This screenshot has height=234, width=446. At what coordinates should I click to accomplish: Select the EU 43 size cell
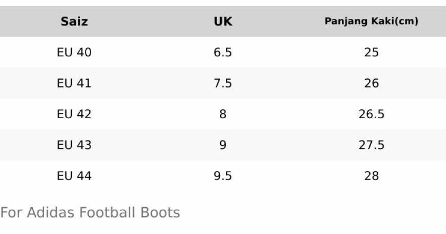point(74,145)
